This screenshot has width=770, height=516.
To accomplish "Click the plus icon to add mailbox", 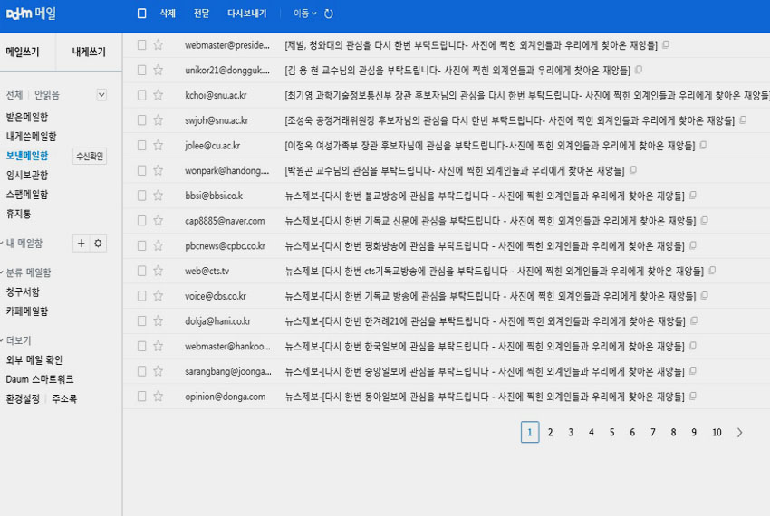I will tap(81, 243).
